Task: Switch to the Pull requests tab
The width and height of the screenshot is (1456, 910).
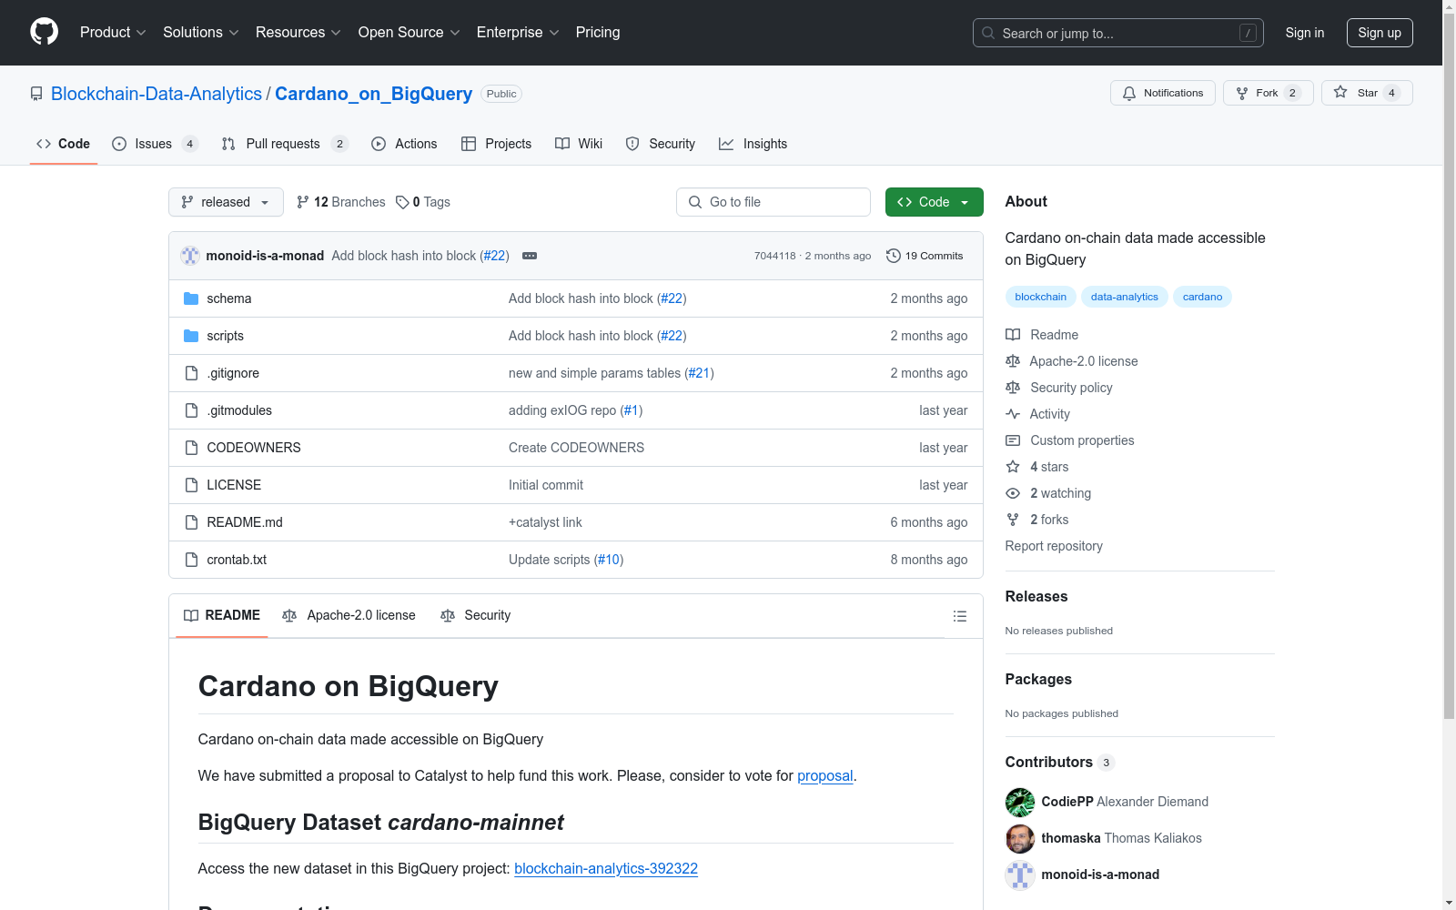Action: 285,144
